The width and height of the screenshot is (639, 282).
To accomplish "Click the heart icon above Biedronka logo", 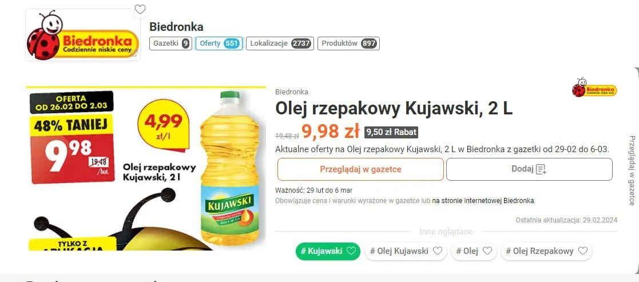I will pos(140,9).
